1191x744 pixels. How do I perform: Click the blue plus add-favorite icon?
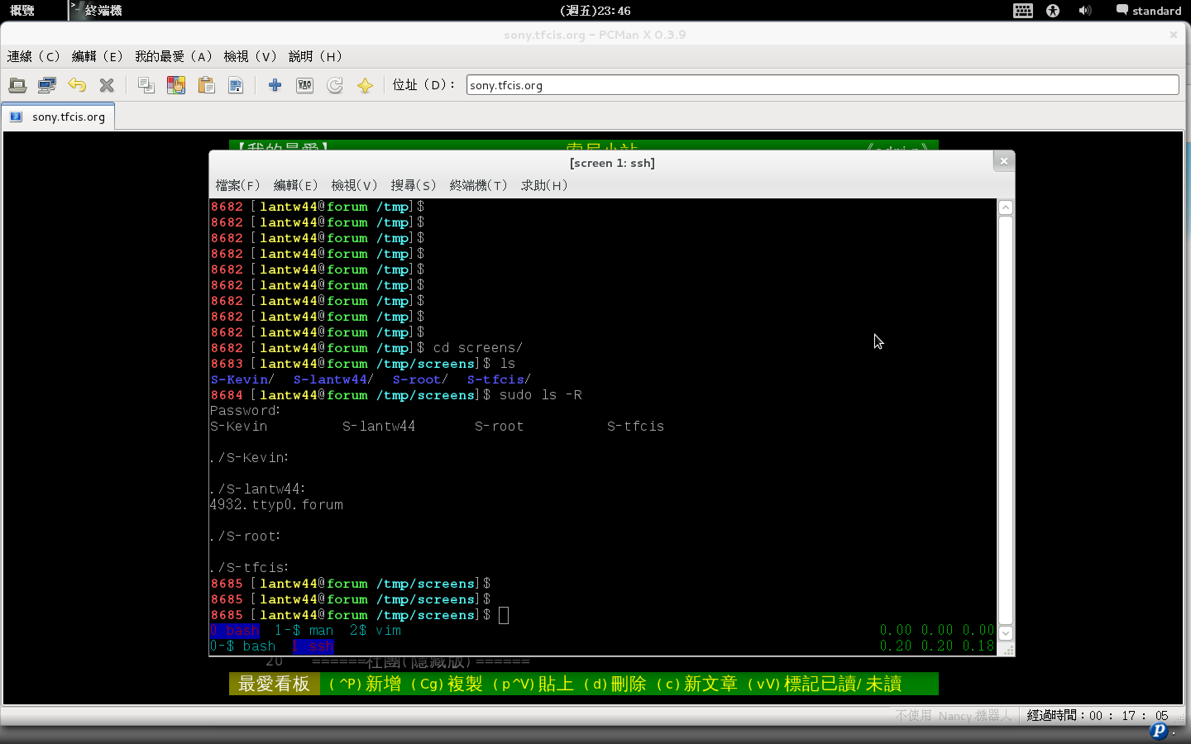(275, 85)
